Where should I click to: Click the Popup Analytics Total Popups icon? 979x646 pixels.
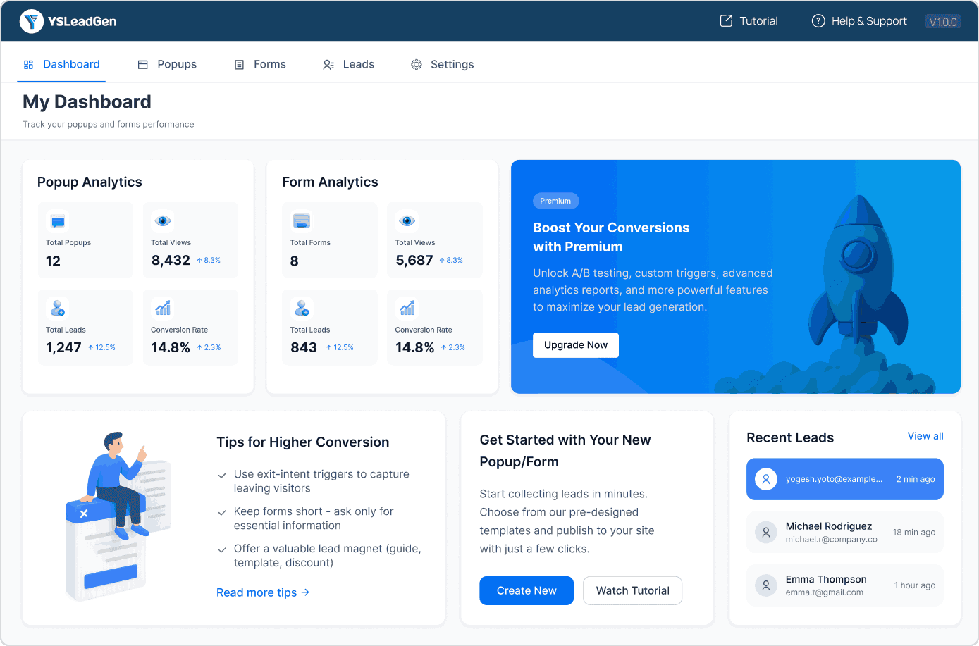point(58,221)
